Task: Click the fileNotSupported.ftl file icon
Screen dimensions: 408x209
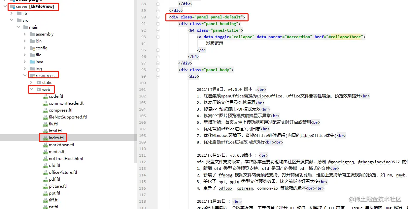Action: click(x=46, y=117)
